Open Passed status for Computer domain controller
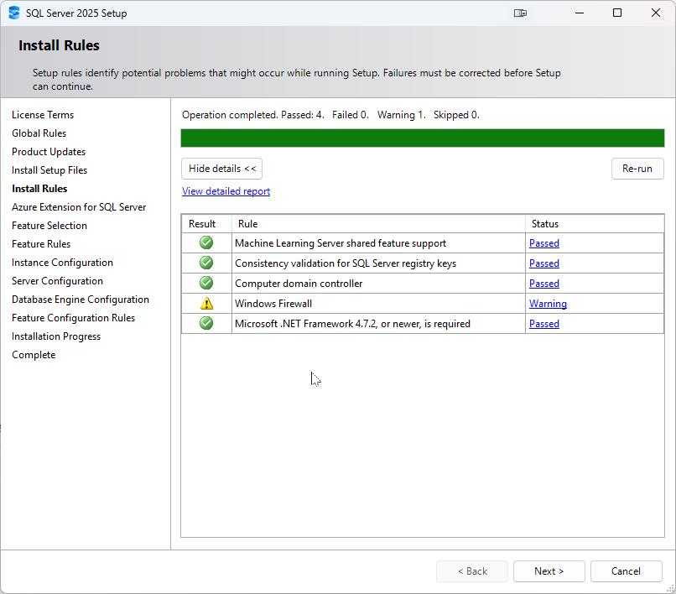676x594 pixels. click(544, 284)
